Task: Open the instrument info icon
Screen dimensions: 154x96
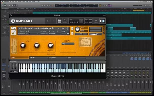Action: click(x=67, y=28)
